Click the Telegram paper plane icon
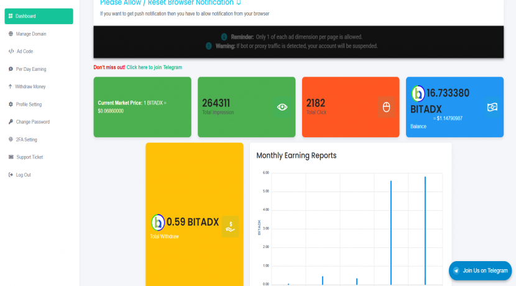Viewport: 516px width, 286px height. click(x=457, y=270)
